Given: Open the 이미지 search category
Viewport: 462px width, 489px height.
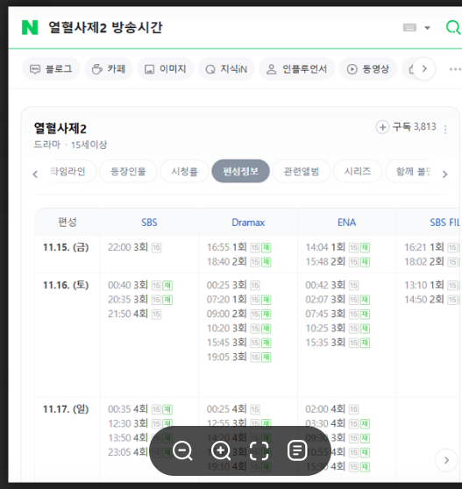Looking at the screenshot, I should pyautogui.click(x=166, y=68).
